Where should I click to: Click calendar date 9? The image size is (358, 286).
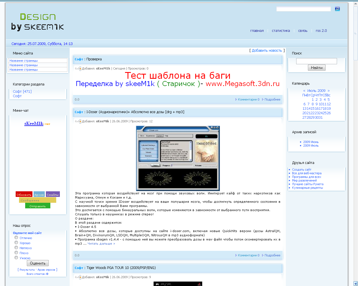click(x=317, y=104)
